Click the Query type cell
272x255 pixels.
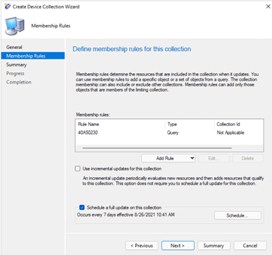coord(173,132)
